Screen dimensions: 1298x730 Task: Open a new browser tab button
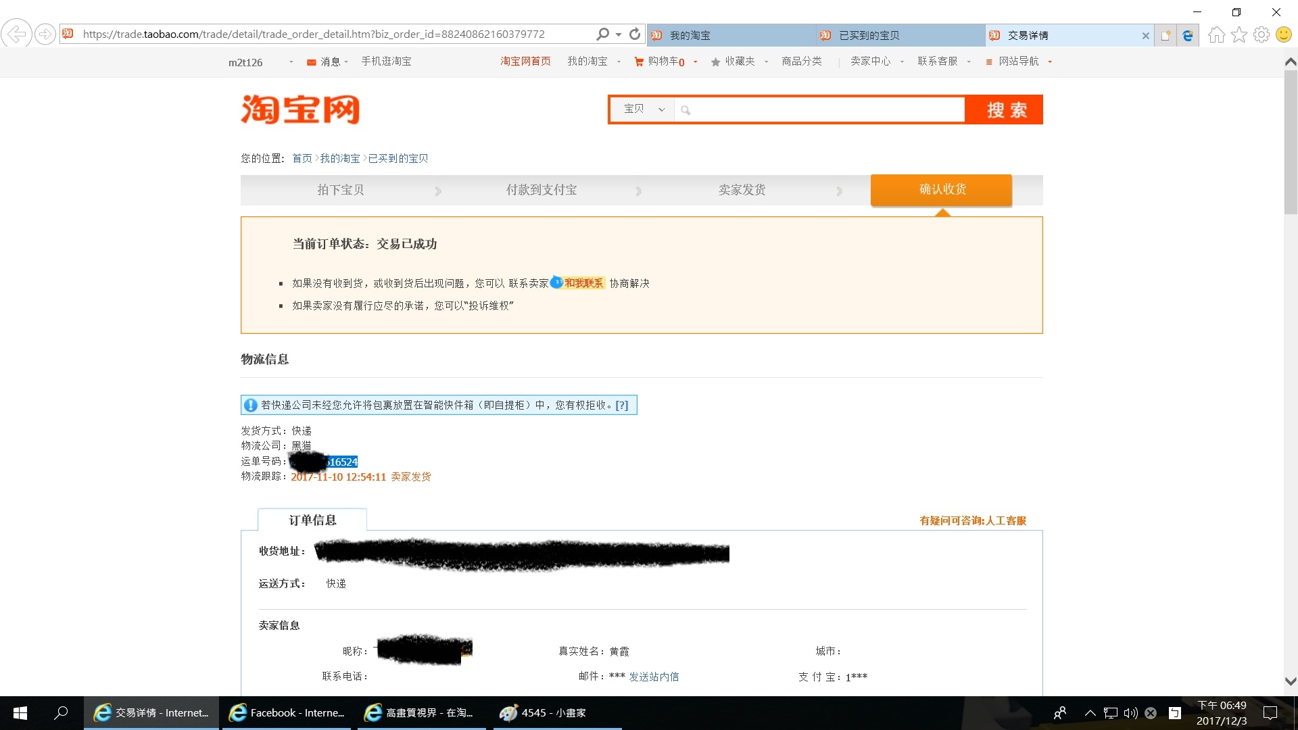click(1166, 35)
